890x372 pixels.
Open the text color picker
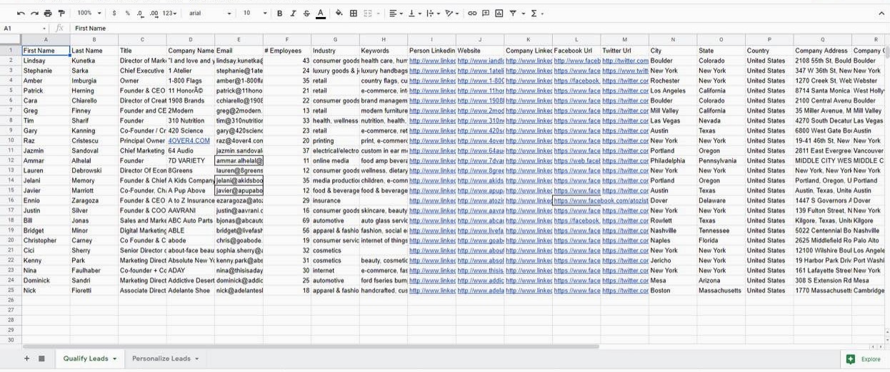point(320,14)
